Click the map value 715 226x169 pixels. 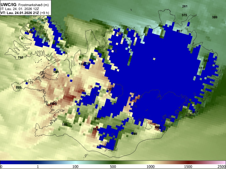tap(20, 57)
